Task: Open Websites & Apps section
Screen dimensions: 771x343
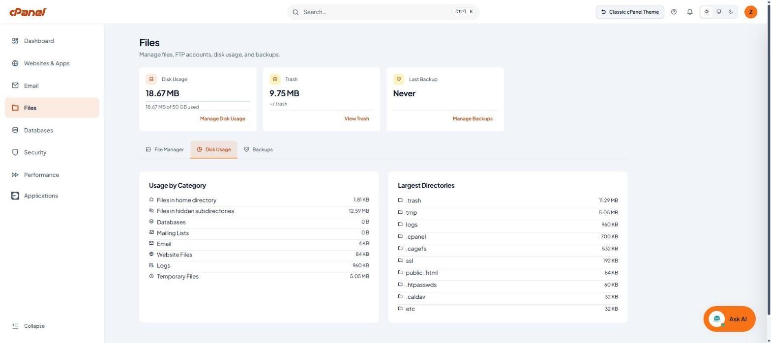Action: [x=52, y=63]
